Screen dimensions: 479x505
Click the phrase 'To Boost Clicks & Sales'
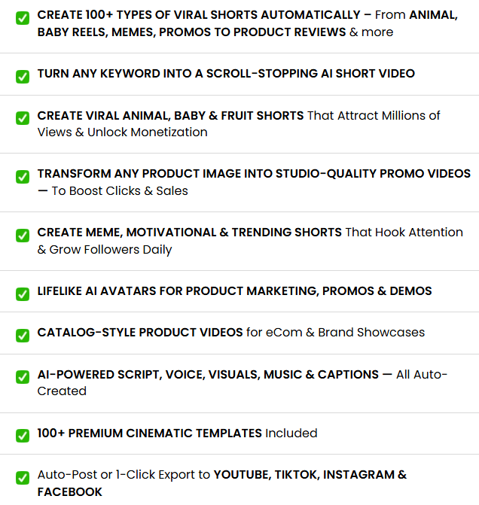tap(120, 191)
